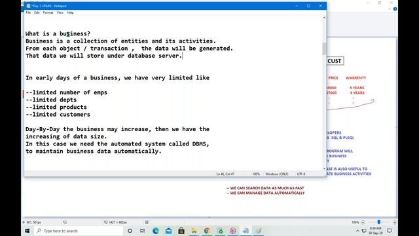Open the Help menu in Notepad
The image size is (419, 236).
[70, 12]
